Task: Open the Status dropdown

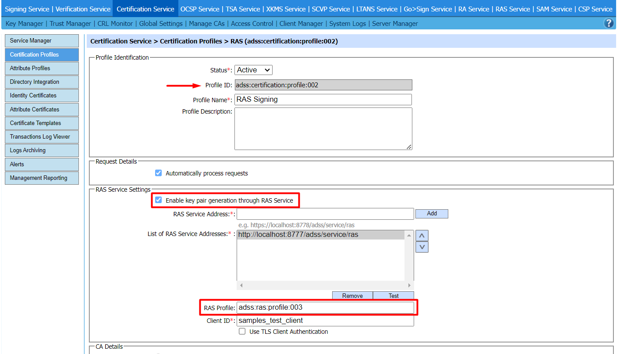Action: (x=253, y=70)
